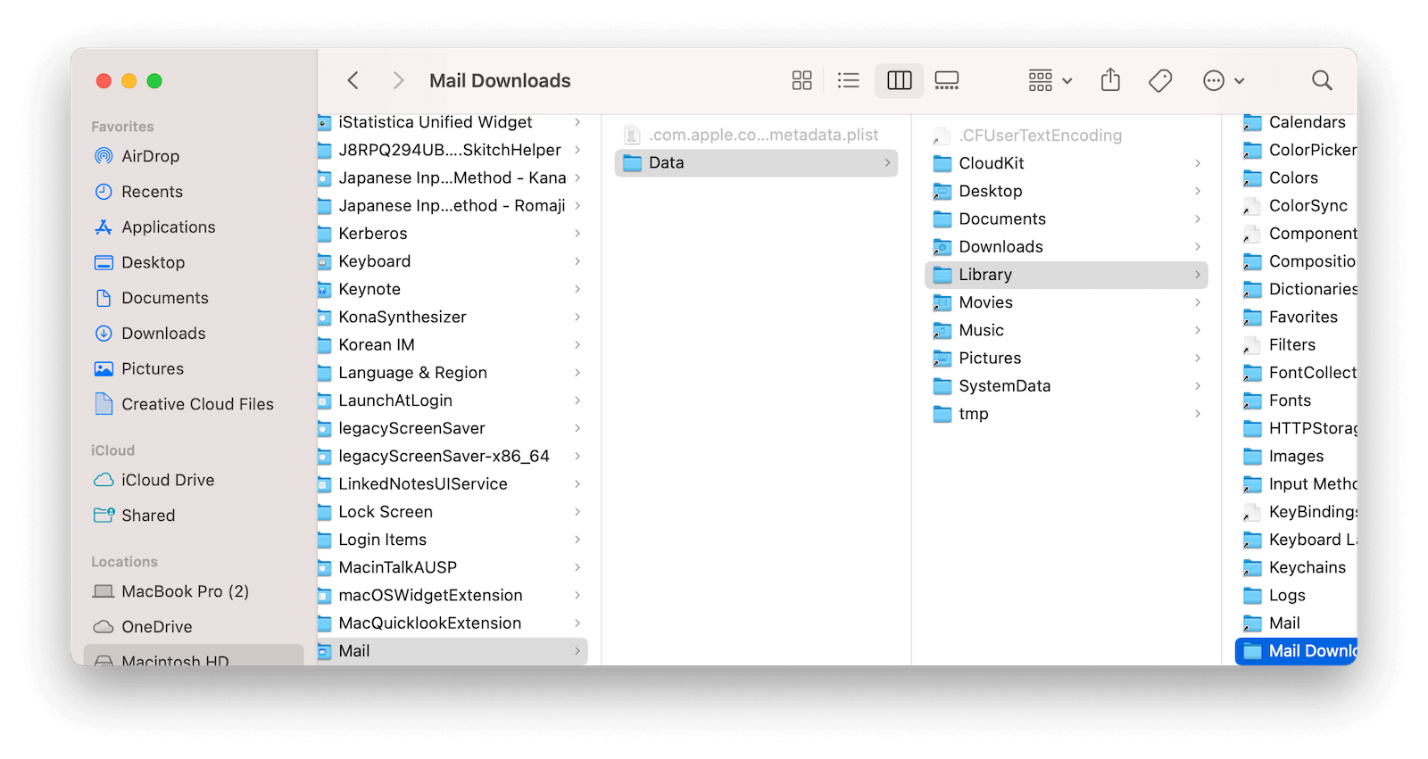Expand the highlighted Mail folder chevron
The height and width of the screenshot is (759, 1428).
[x=577, y=651]
